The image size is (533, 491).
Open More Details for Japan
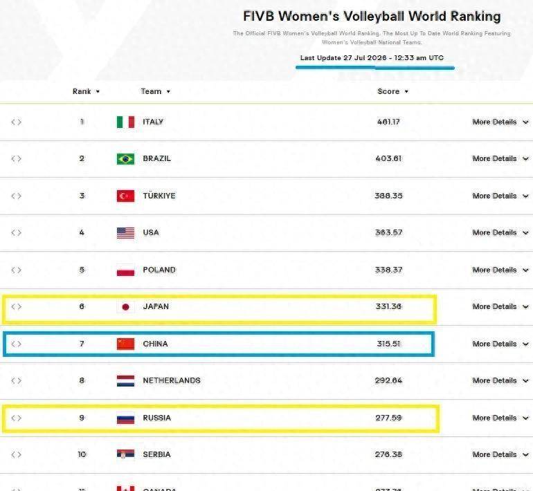coord(500,306)
